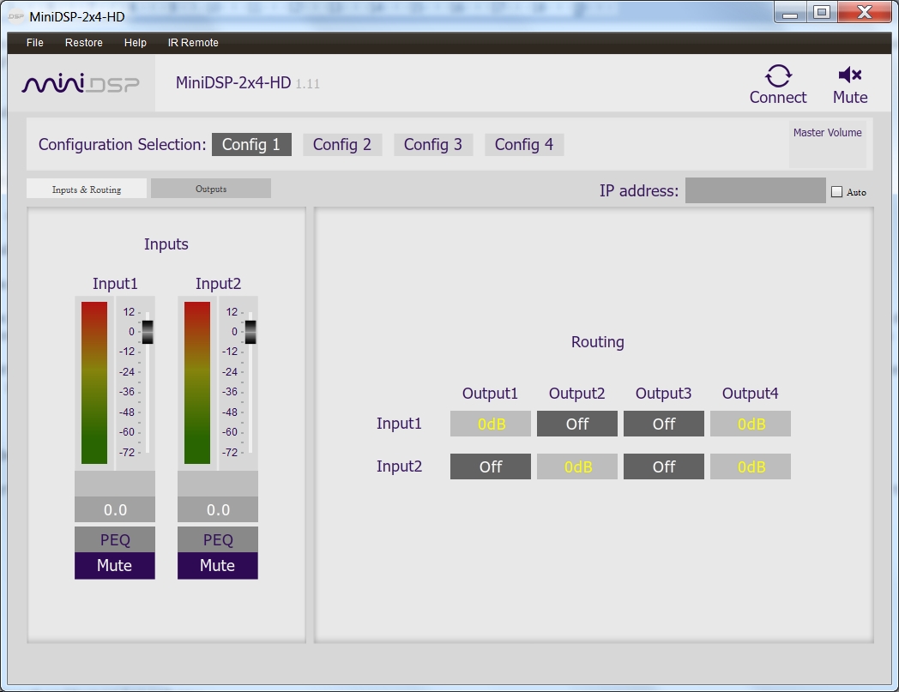Toggle Input2 to Output4 routing

pos(751,466)
